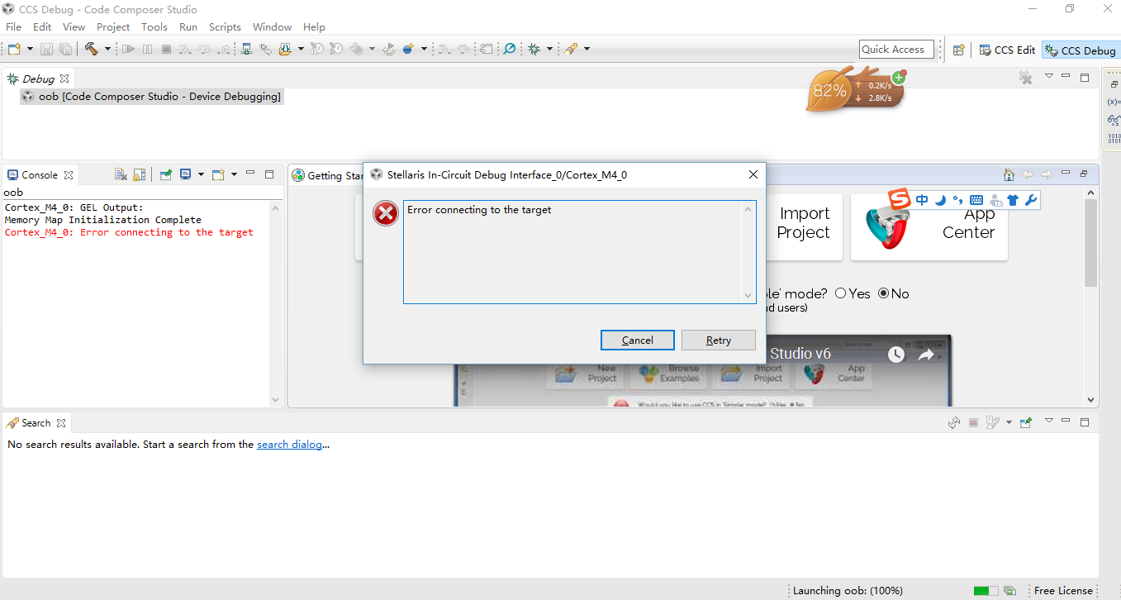Screen dimensions: 1121x600
Task: Click the Open Console icon
Action: [218, 174]
